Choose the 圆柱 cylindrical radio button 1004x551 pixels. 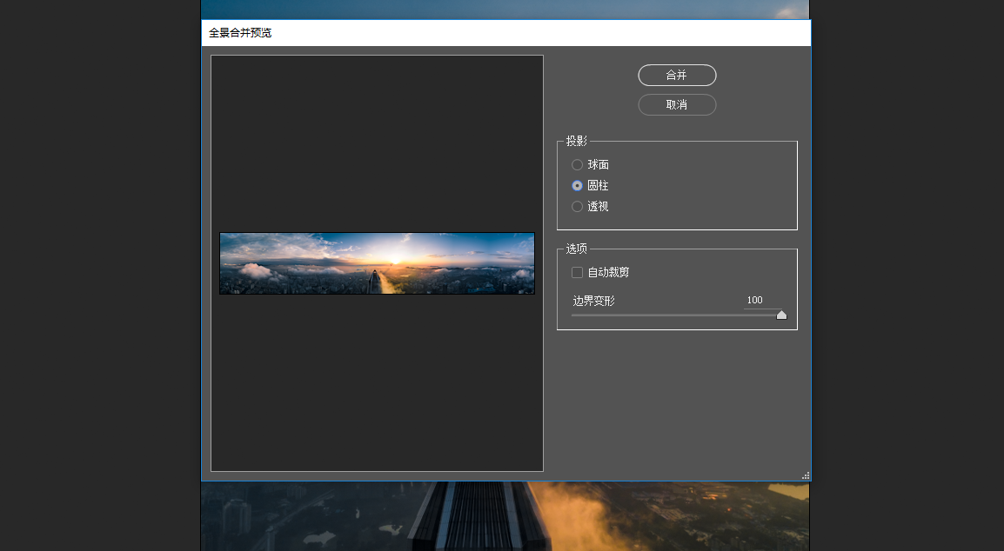tap(577, 186)
